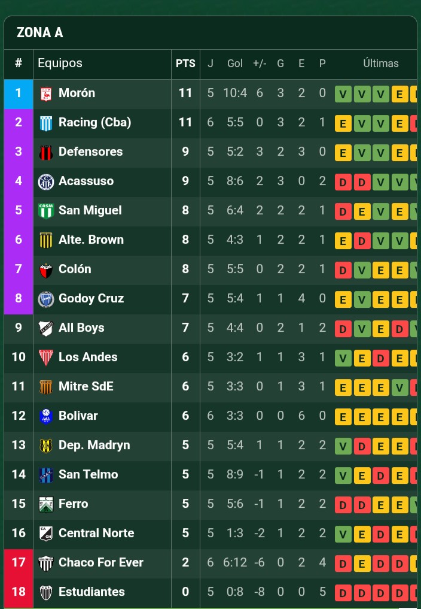Open the Los Andes team link
Image resolution: width=421 pixels, height=609 pixels.
coord(88,357)
